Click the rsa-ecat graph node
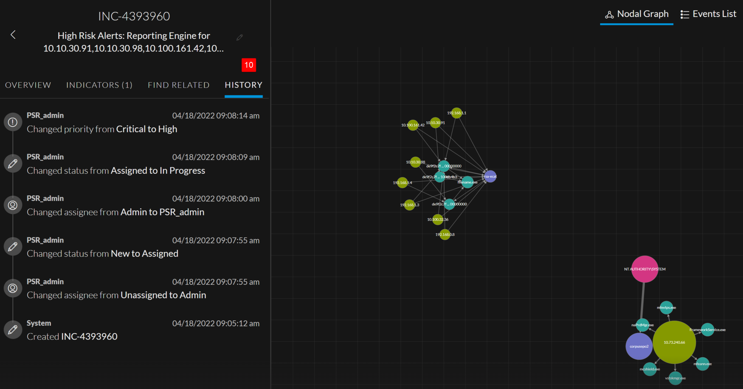The height and width of the screenshot is (389, 743). coord(490,176)
